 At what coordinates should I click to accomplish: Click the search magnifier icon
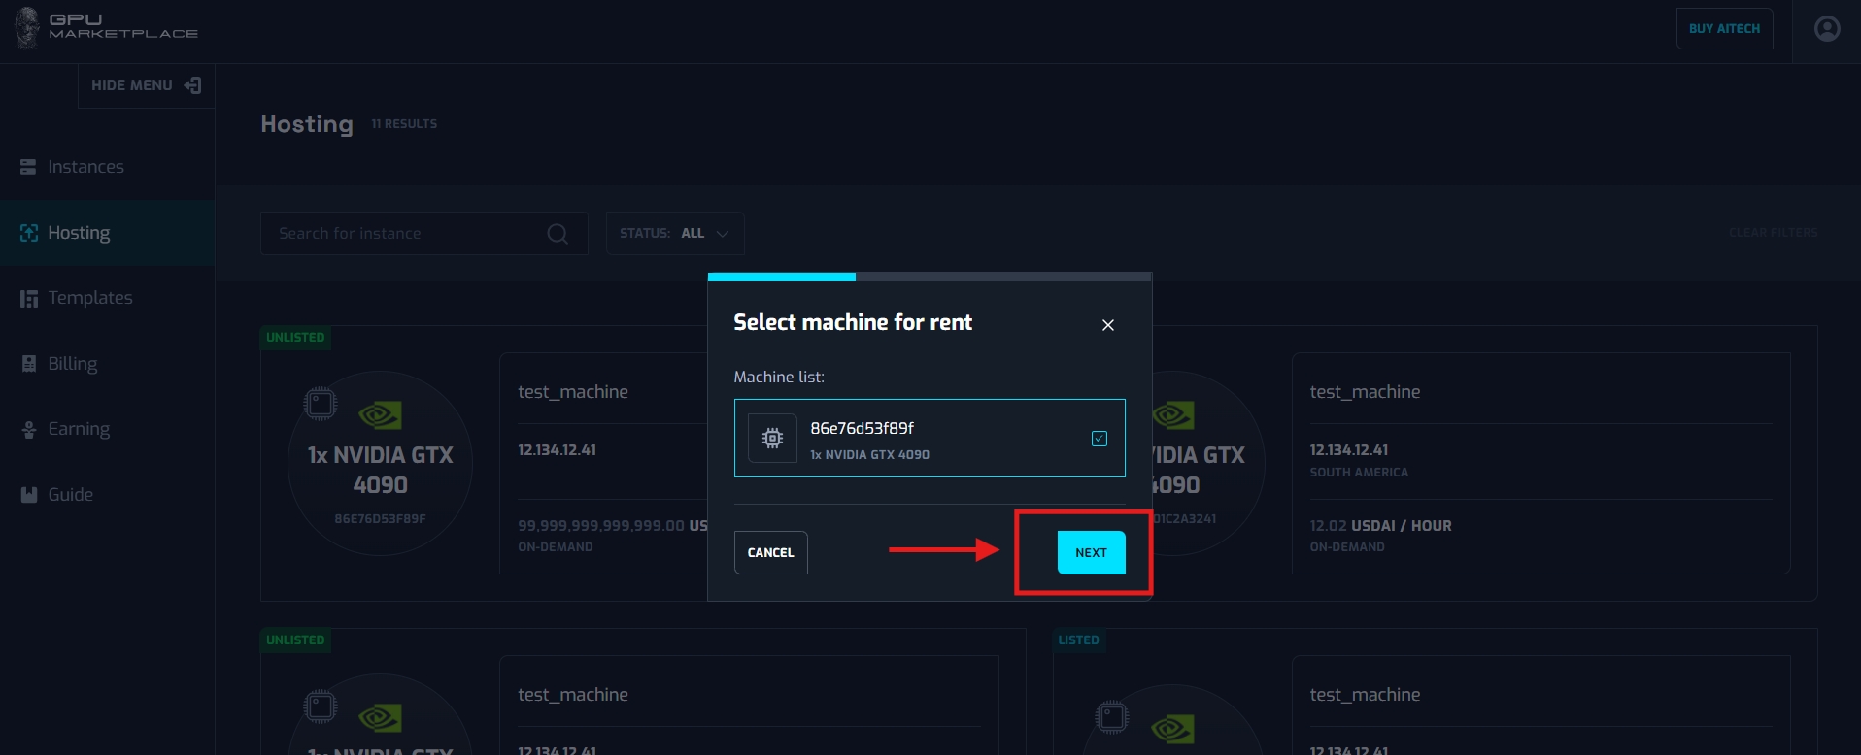[558, 234]
